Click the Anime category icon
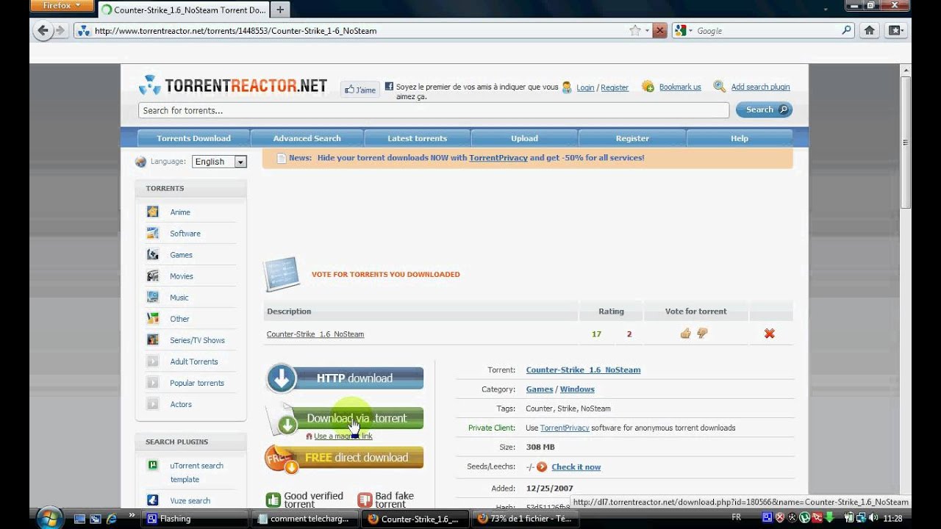Viewport: 941px width, 529px height. 152,212
